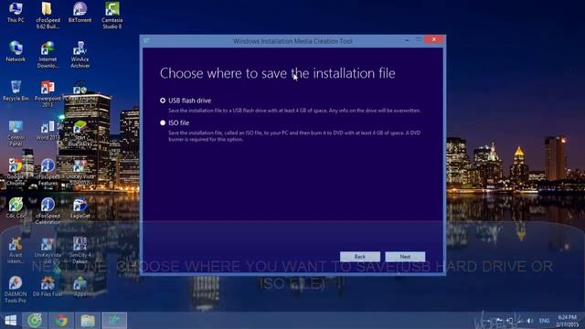Open cFosSpeed Calibration shortcut
The image size is (585, 329).
tap(48, 211)
